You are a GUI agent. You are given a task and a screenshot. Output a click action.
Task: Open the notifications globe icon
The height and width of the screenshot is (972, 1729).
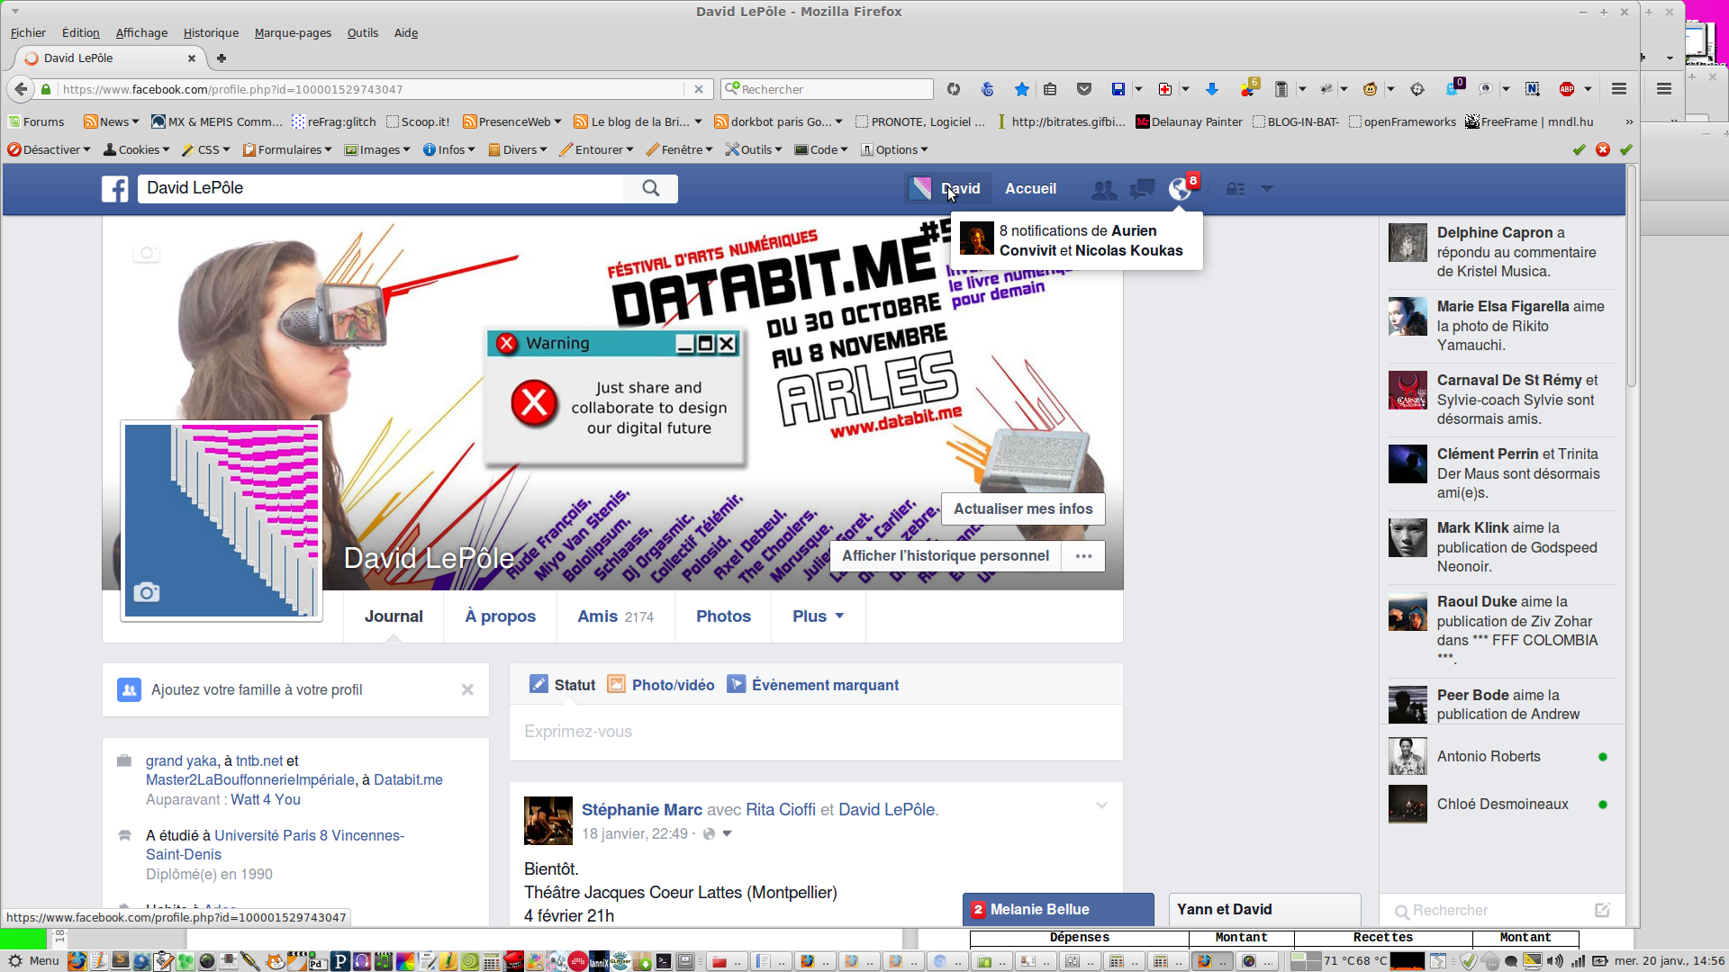point(1180,189)
